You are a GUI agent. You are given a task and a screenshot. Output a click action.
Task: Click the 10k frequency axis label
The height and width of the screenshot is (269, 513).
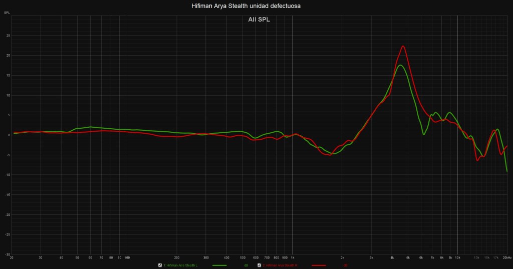point(457,257)
